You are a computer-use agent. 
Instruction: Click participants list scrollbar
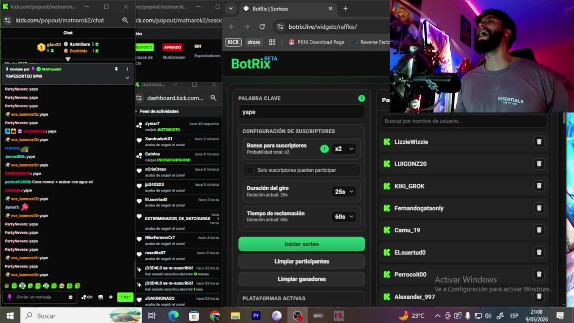(x=564, y=118)
